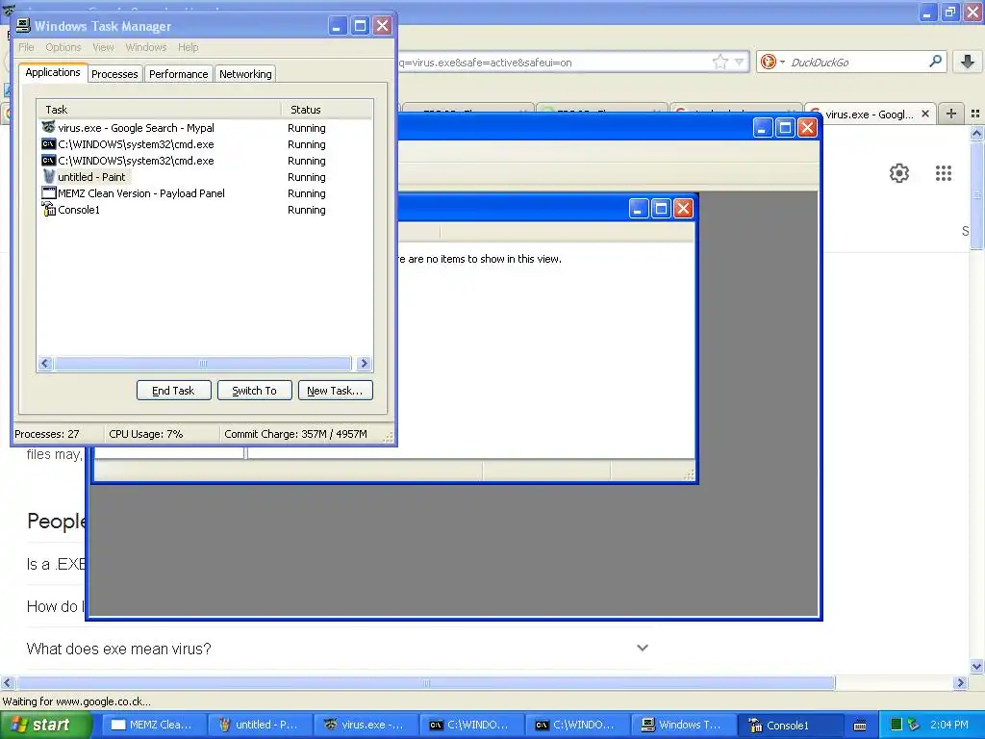
Task: Click browser horizontal scroll left arrow
Action: (7, 682)
